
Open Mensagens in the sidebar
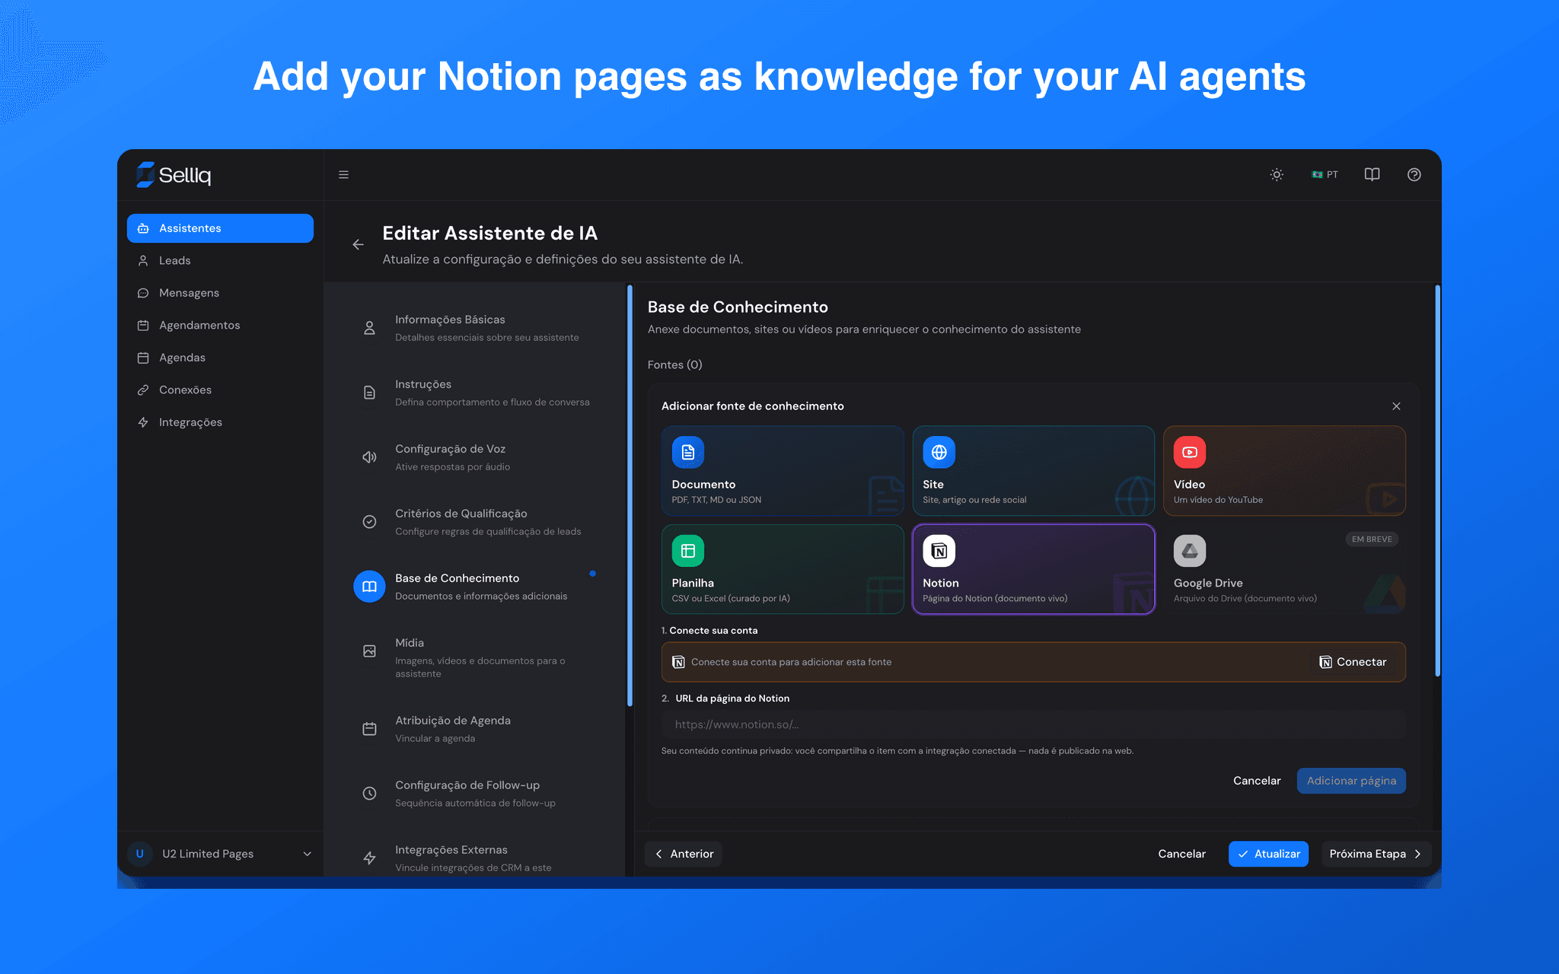220,293
